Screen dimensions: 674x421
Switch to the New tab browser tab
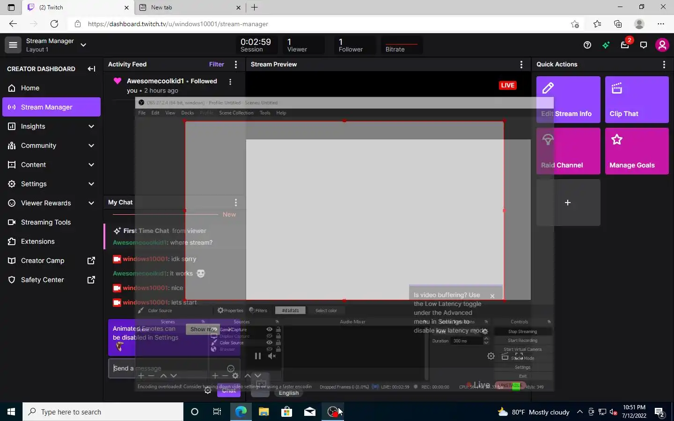point(190,7)
